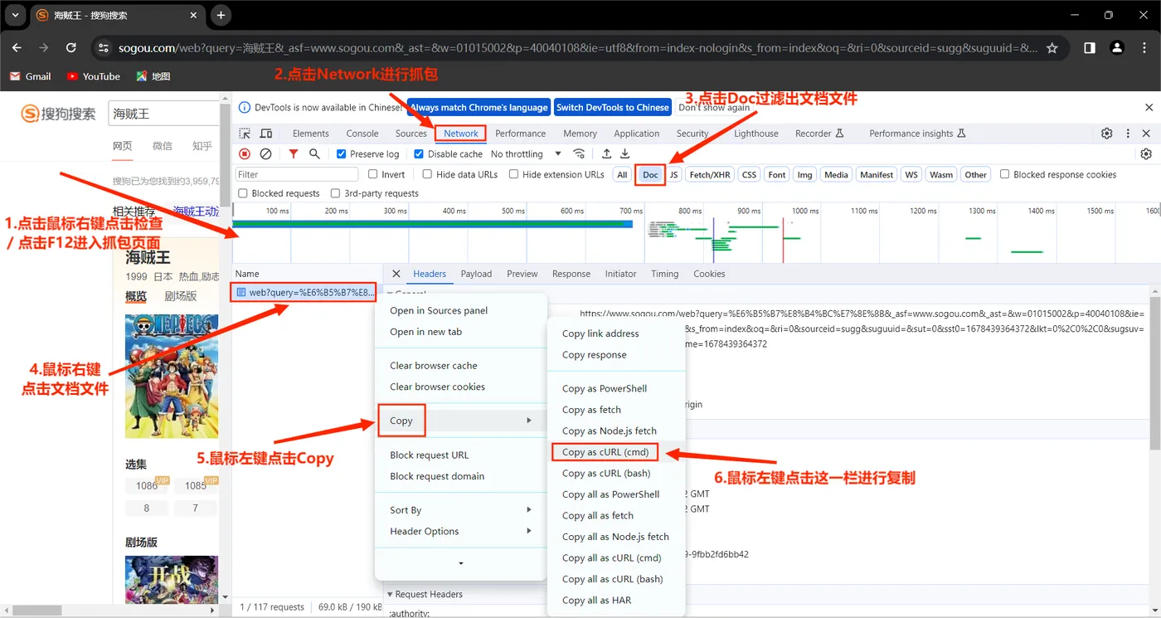Open Chrome three-dot menu
The height and width of the screenshot is (618, 1161).
(1144, 48)
